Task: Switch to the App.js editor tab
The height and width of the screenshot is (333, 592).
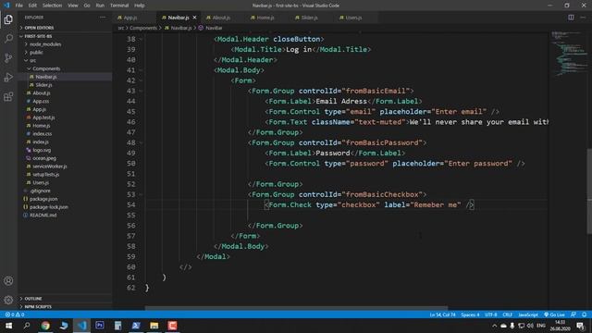Action: (130, 18)
